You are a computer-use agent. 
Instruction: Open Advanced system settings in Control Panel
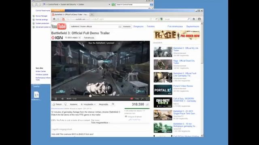(x=43, y=27)
